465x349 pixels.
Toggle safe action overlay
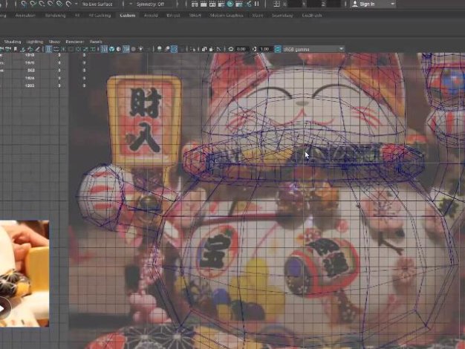(85, 49)
